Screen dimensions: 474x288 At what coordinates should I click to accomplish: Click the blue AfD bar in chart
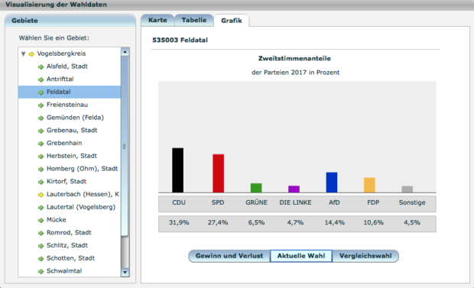point(332,183)
